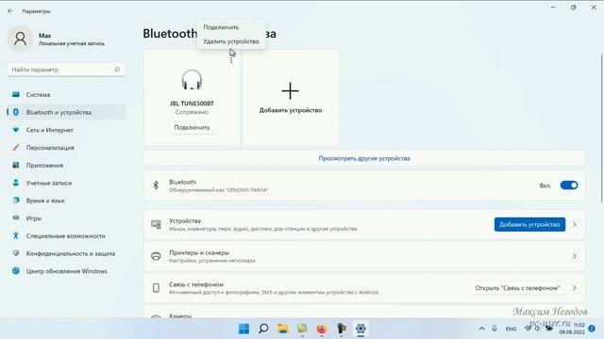Open taskbar Search magnifier
The width and height of the screenshot is (604, 339).
coord(263,329)
